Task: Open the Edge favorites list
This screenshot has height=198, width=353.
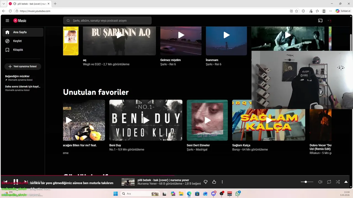Action: click(x=317, y=11)
